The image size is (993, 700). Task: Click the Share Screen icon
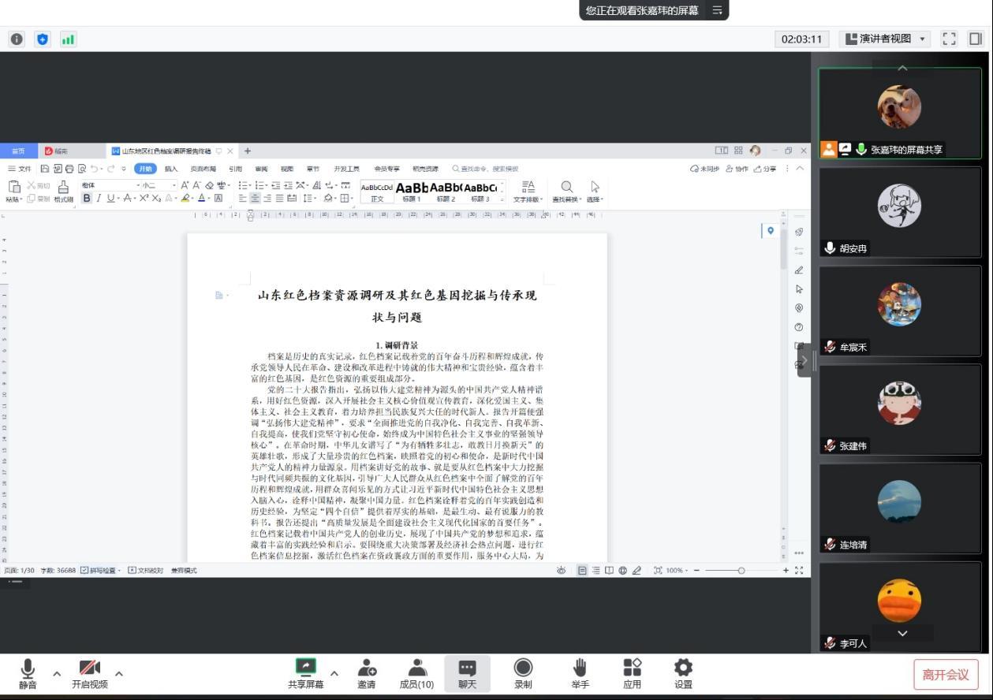[305, 668]
